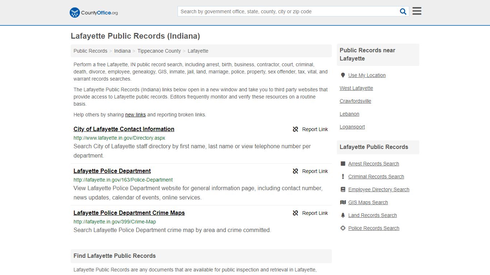
Task: Report link for Lafayette Police Department
Action: pyautogui.click(x=315, y=171)
